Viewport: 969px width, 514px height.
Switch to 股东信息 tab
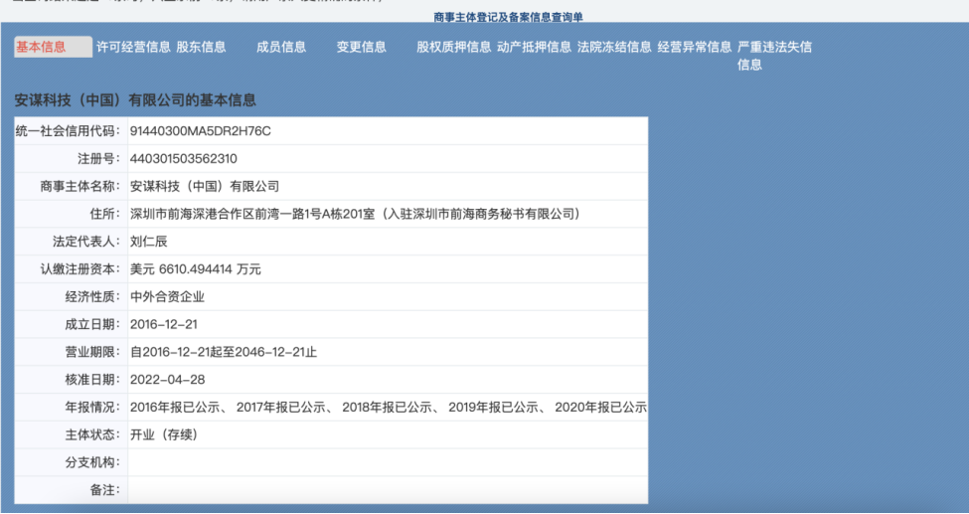tap(201, 47)
